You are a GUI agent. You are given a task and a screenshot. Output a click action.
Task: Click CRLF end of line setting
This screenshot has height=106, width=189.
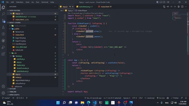pos(141,98)
